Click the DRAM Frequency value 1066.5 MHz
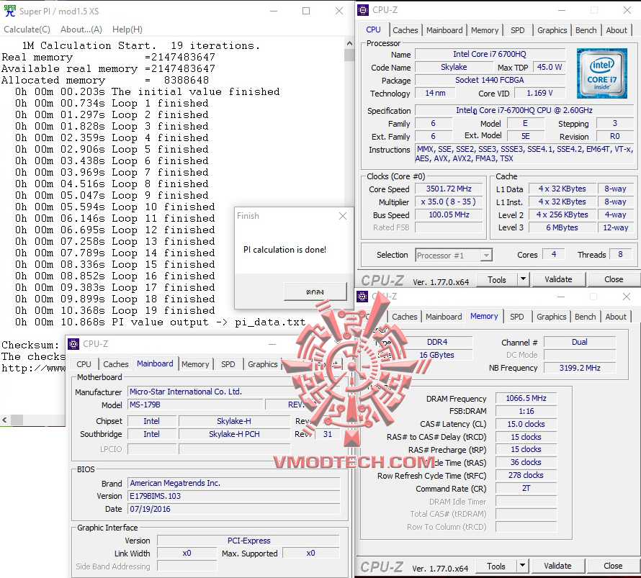Screen dimensions: 641x578 (x=526, y=398)
